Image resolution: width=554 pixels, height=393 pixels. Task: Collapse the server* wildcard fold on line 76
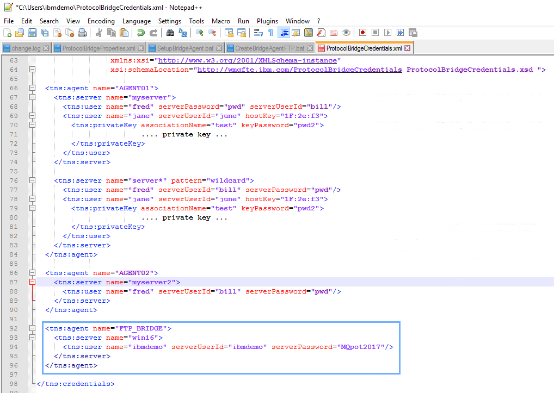[x=32, y=180]
